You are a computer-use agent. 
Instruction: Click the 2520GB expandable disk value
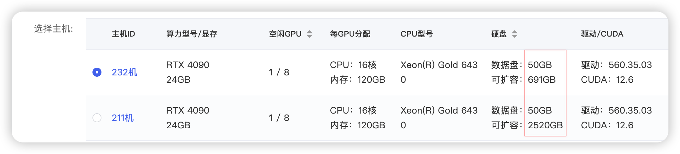[x=545, y=125]
